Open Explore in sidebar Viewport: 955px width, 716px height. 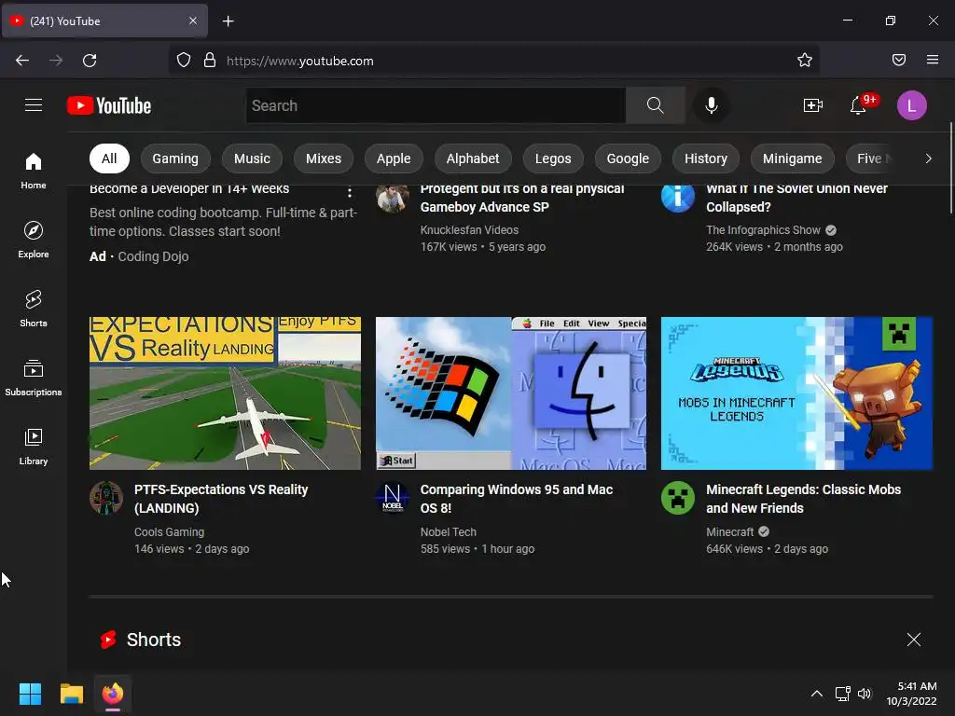(x=34, y=240)
